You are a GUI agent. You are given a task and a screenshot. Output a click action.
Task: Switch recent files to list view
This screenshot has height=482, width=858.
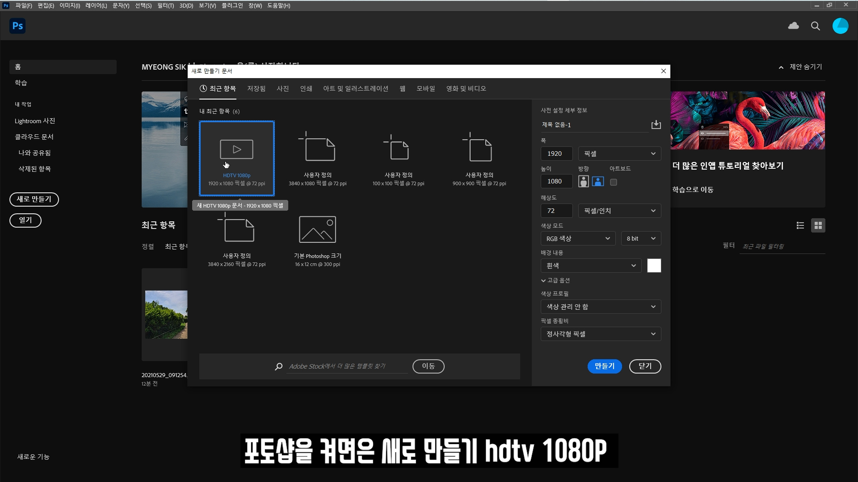[800, 225]
